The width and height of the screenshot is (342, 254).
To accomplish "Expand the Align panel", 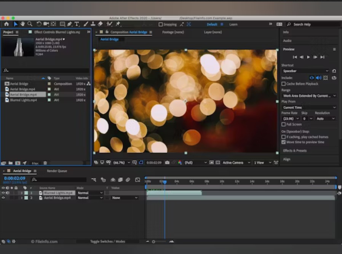I will tap(287, 159).
